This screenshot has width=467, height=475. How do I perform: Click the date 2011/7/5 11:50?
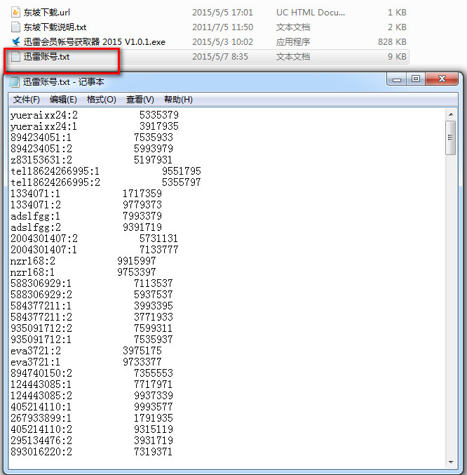point(222,27)
